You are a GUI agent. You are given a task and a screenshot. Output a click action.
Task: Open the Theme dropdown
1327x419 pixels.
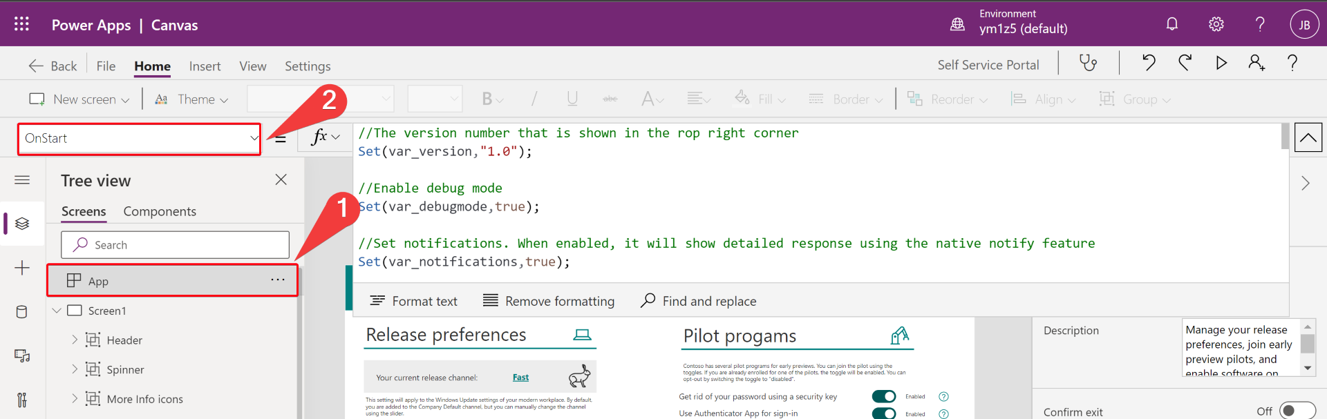coord(191,99)
